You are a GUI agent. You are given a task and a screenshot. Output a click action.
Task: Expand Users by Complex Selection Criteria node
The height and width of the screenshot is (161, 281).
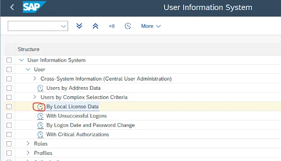click(35, 97)
